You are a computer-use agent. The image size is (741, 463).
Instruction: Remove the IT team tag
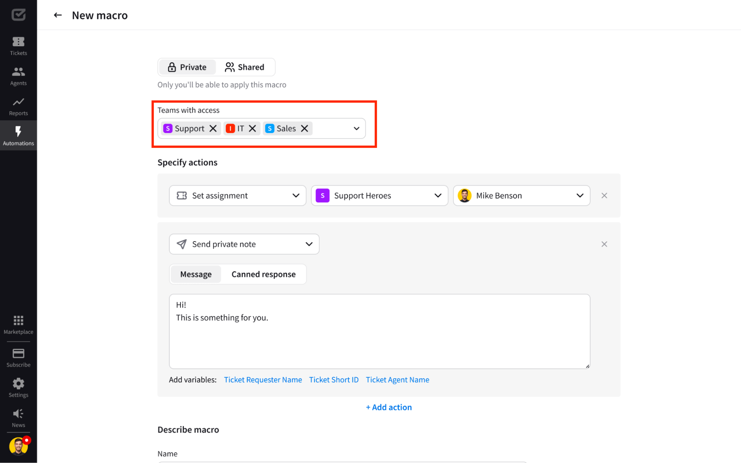[x=252, y=129]
